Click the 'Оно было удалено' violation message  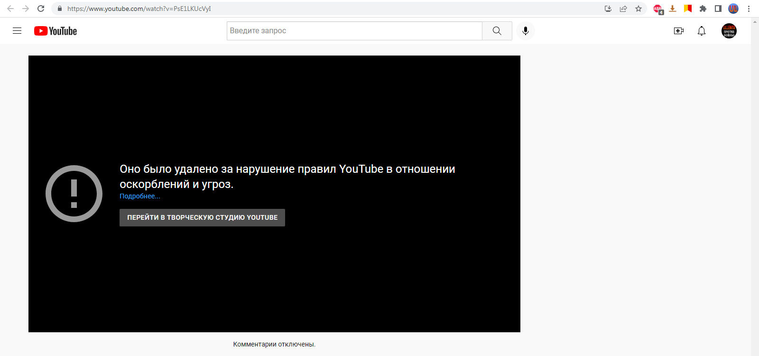pos(287,177)
